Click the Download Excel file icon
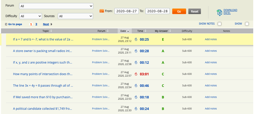 219,12
